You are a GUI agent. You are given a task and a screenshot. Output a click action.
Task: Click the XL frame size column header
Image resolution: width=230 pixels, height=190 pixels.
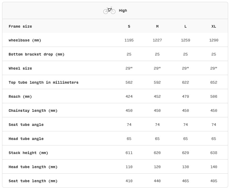tap(214, 26)
